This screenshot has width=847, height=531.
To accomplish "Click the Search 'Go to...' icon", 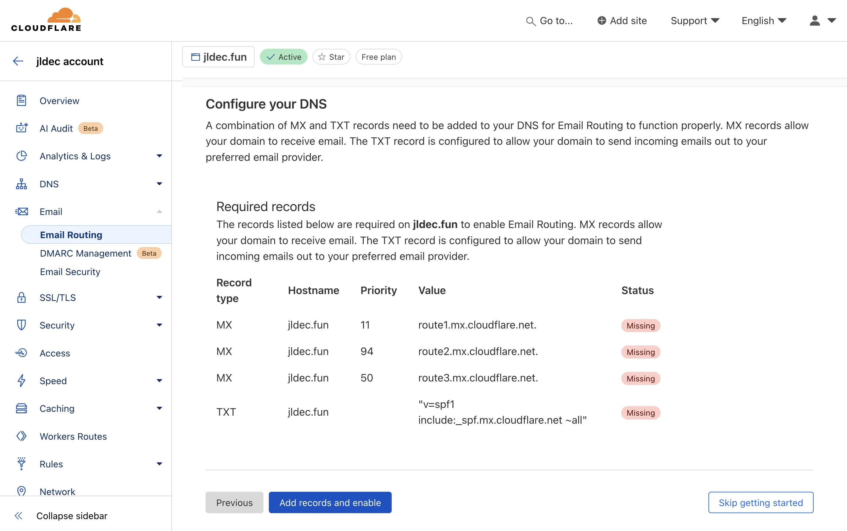I will 530,20.
